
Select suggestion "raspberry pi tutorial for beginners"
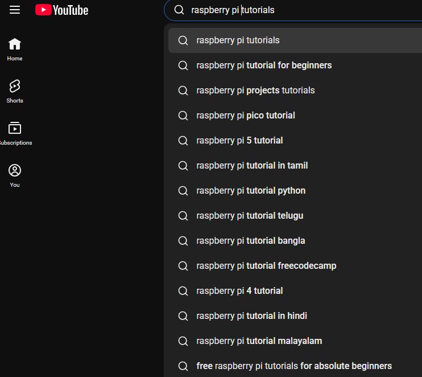[295, 65]
